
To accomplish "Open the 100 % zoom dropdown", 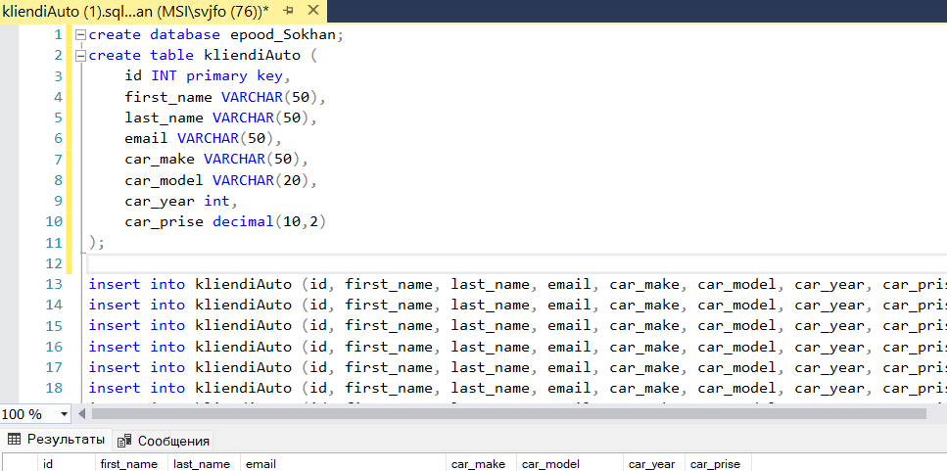I will (64, 414).
